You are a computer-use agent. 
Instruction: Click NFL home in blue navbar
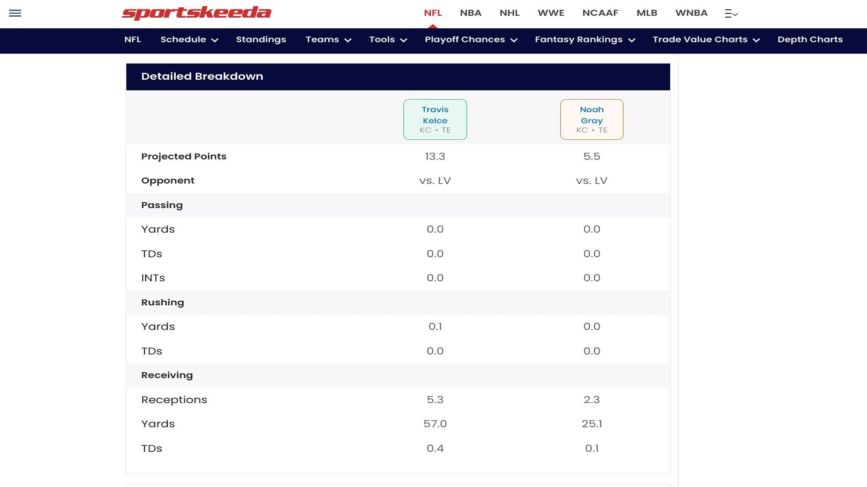click(x=132, y=40)
